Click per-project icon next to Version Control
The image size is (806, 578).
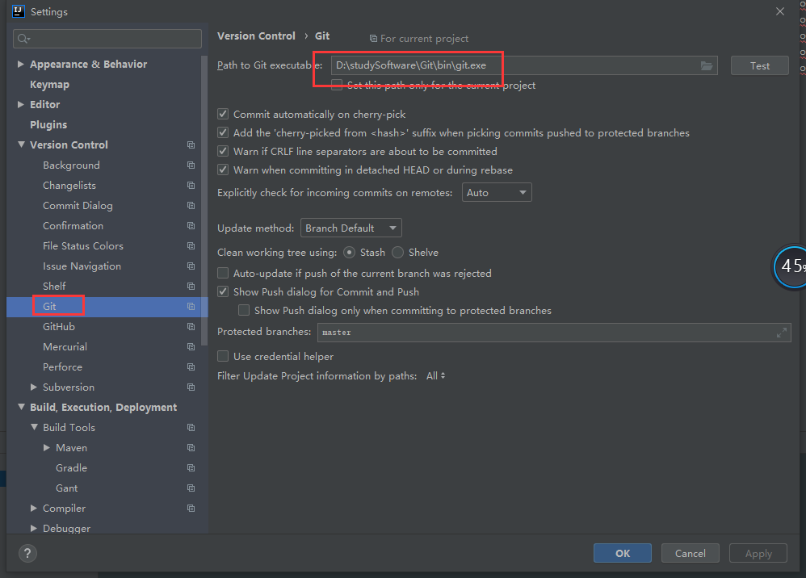191,144
